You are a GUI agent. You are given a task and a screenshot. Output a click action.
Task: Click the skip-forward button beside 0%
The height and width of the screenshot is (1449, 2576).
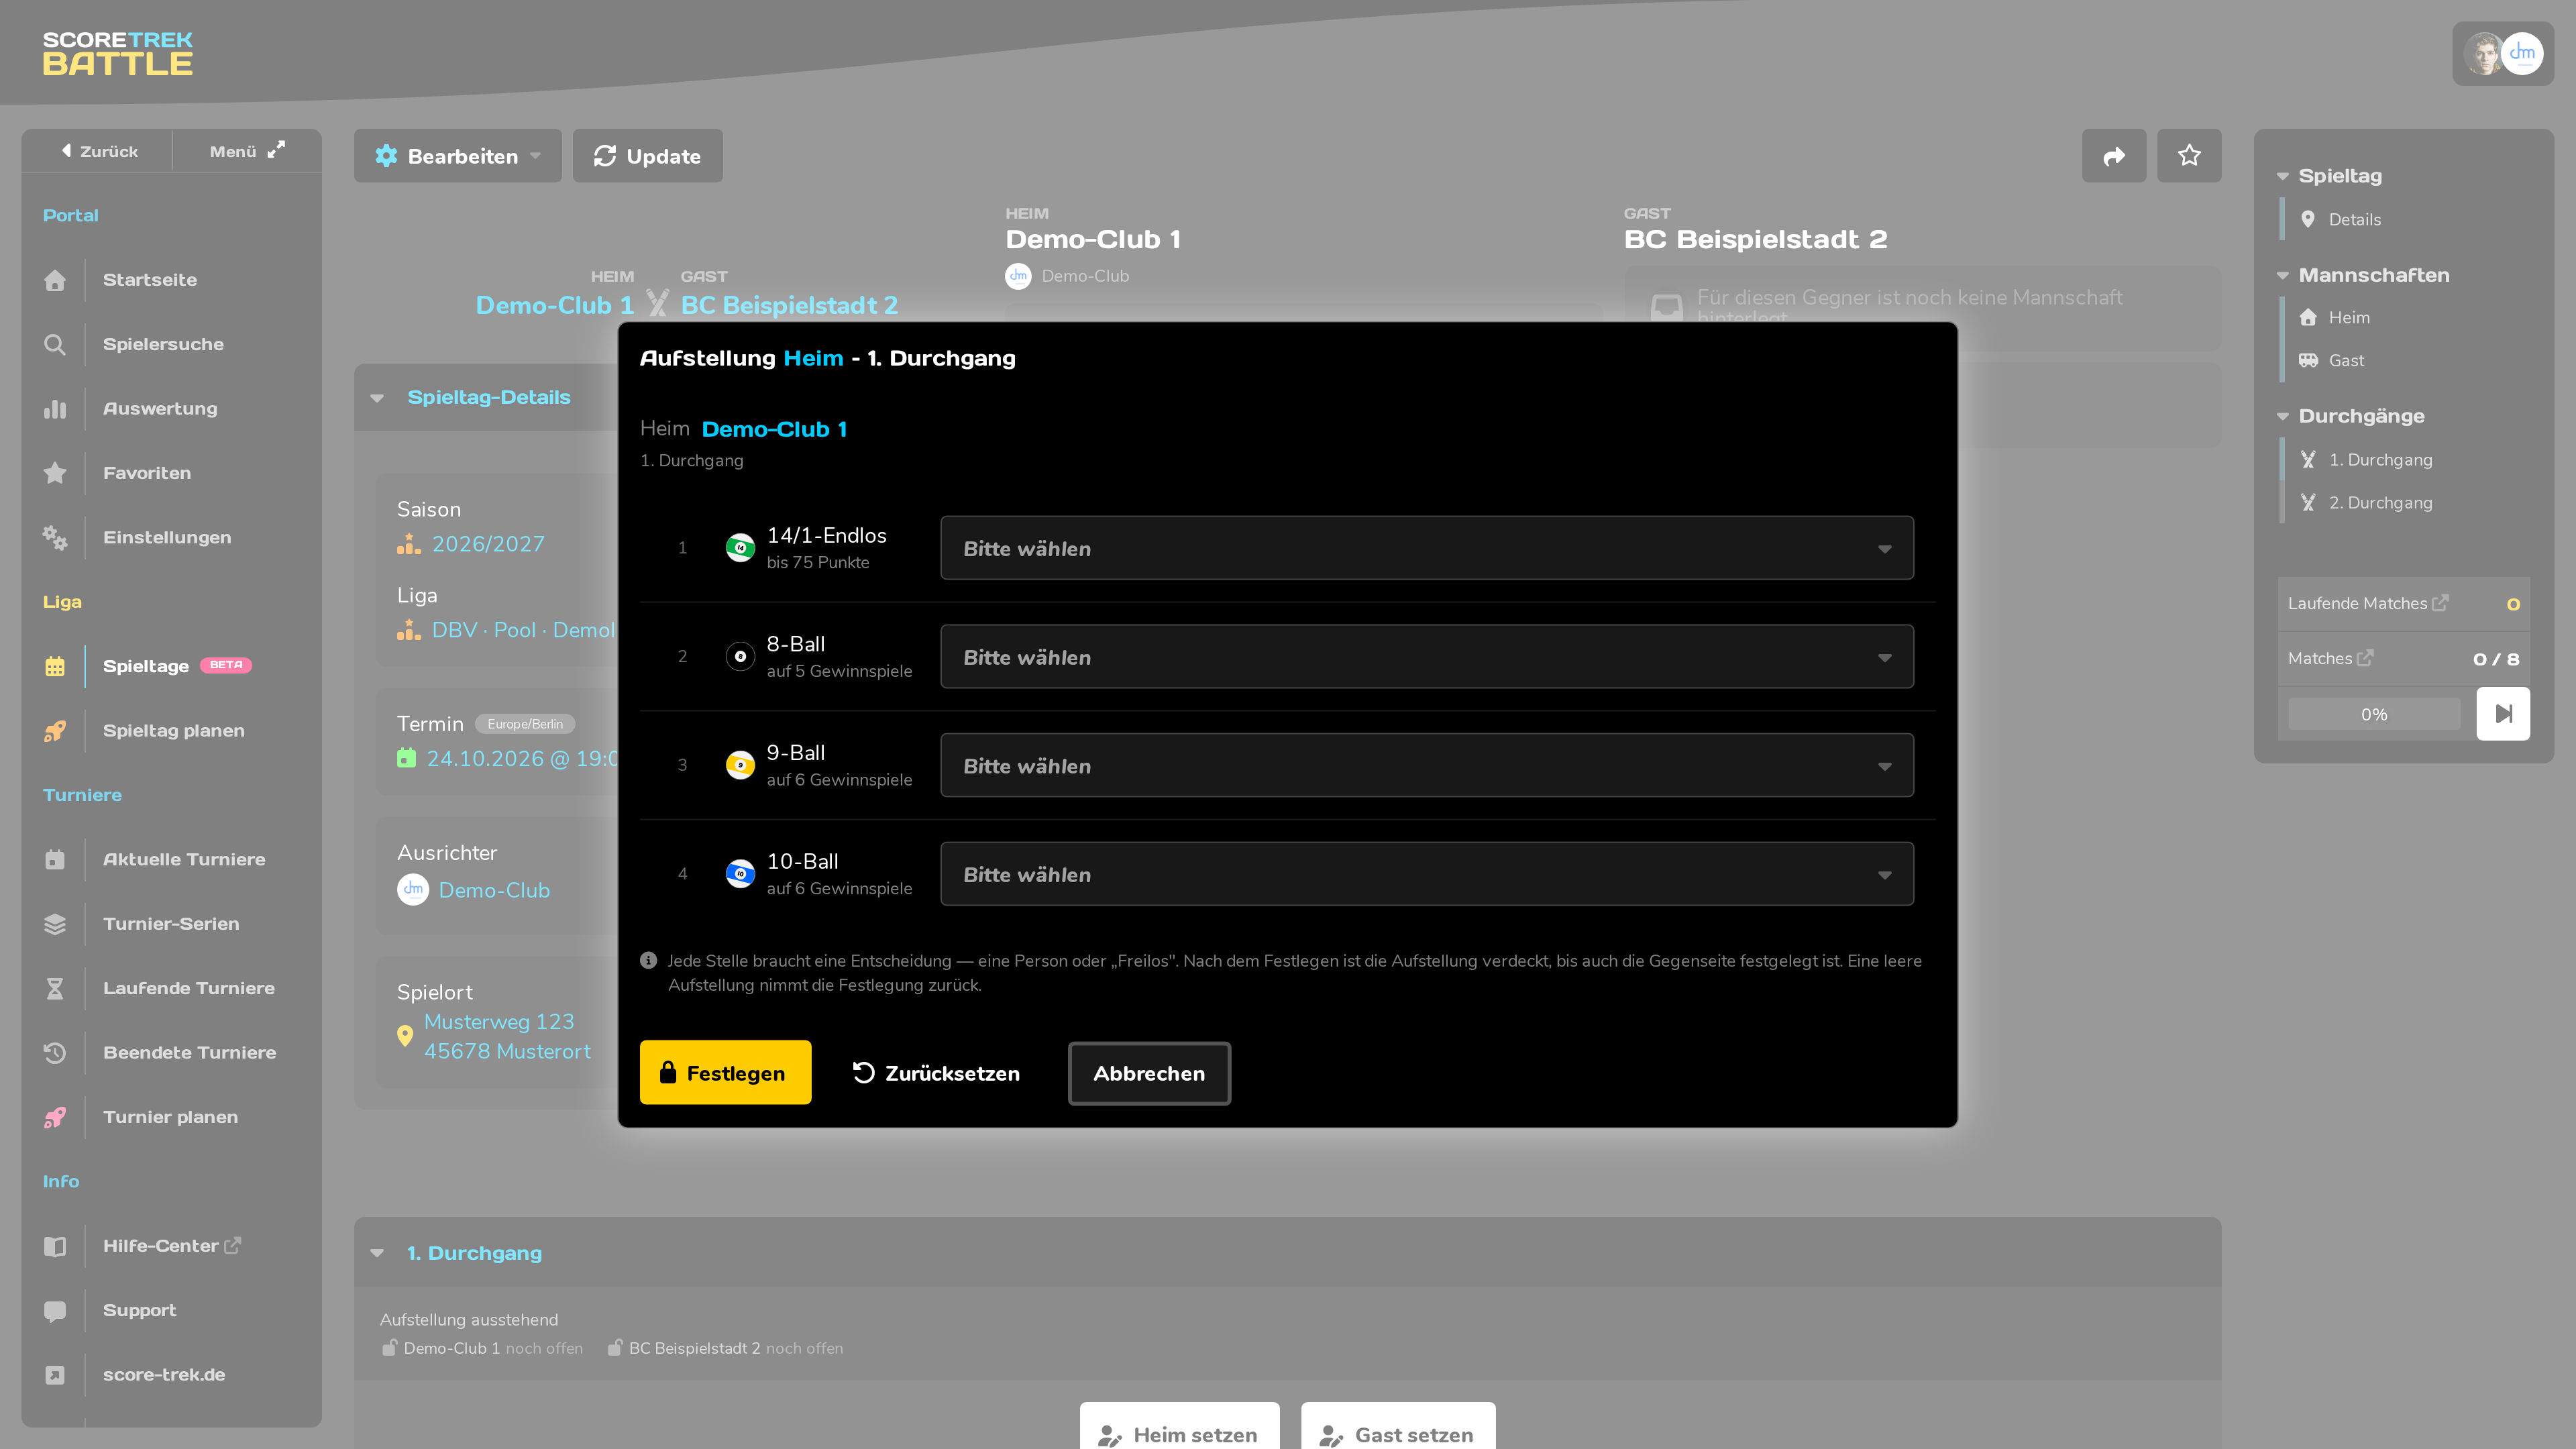[2503, 714]
